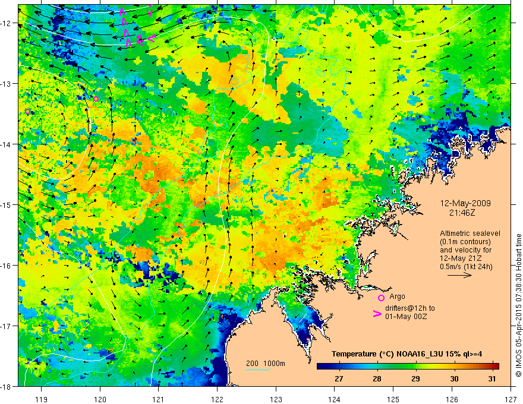Image resolution: width=523 pixels, height=404 pixels.
Task: Click the longitude axis label 127
Action: click(511, 399)
